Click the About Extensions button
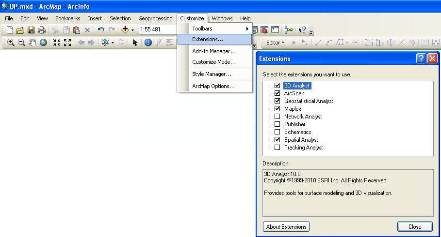Viewport: 441px width, 237px height. point(286,227)
